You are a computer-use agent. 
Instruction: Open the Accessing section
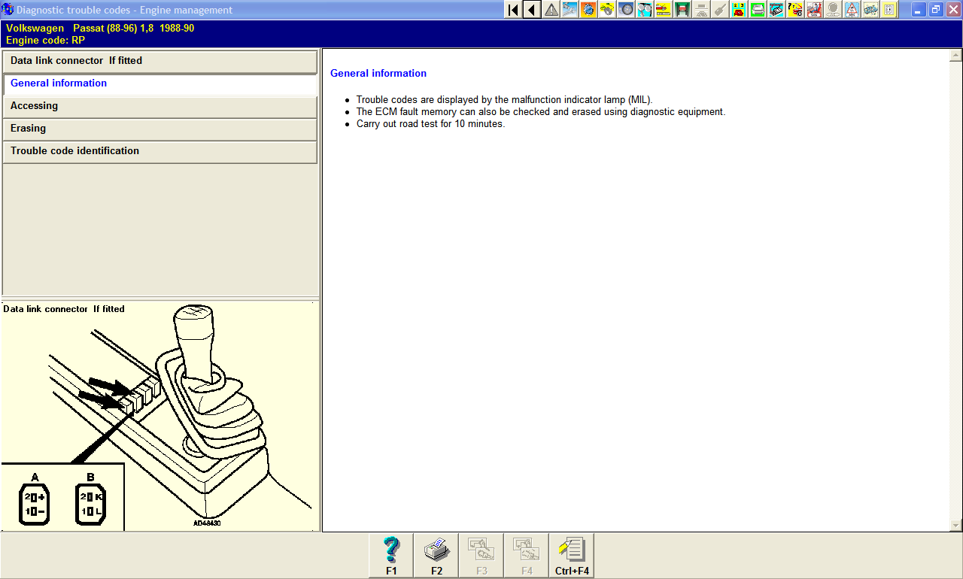tap(159, 106)
